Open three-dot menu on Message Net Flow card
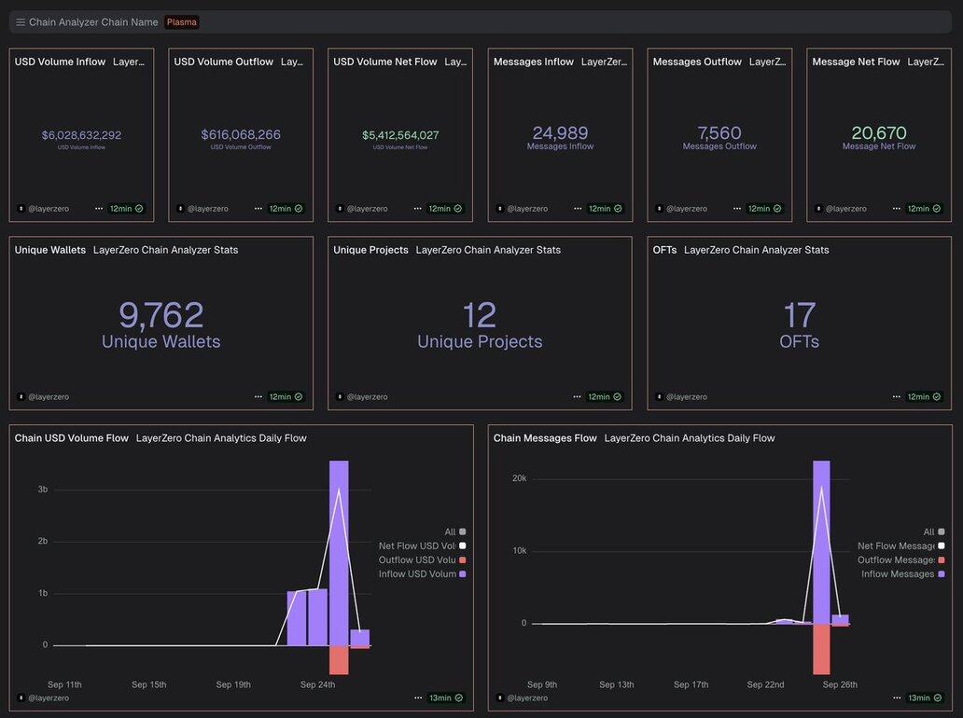963x718 pixels. coord(896,209)
